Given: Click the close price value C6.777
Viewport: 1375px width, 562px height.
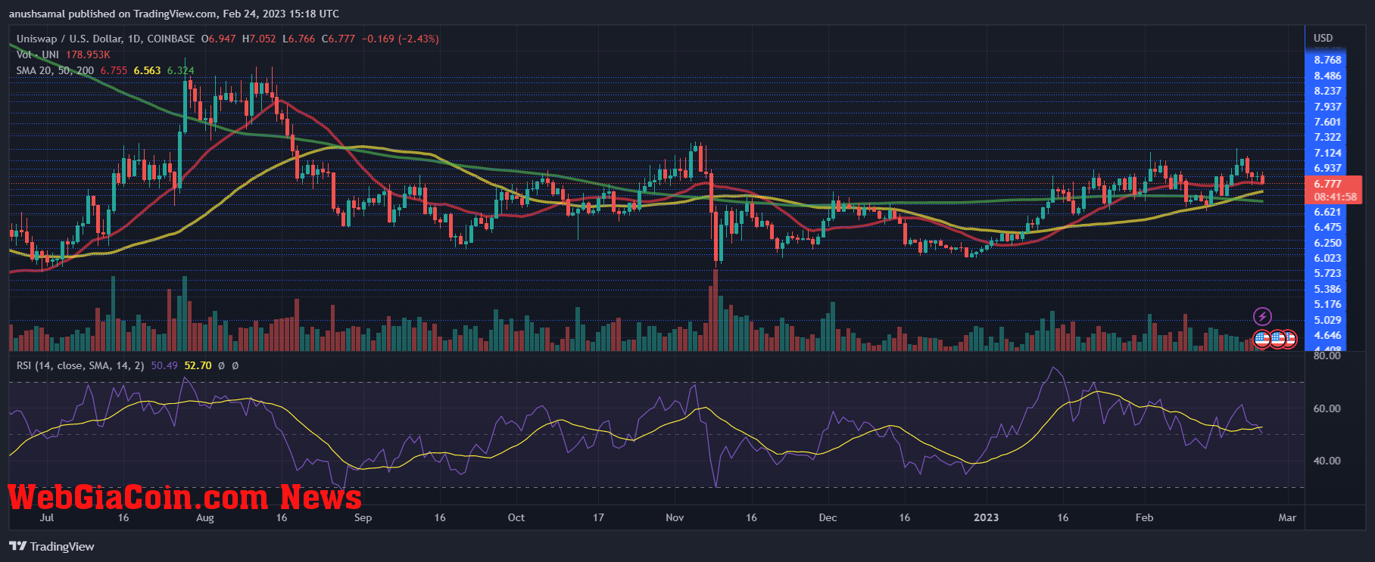Looking at the screenshot, I should click(x=338, y=39).
